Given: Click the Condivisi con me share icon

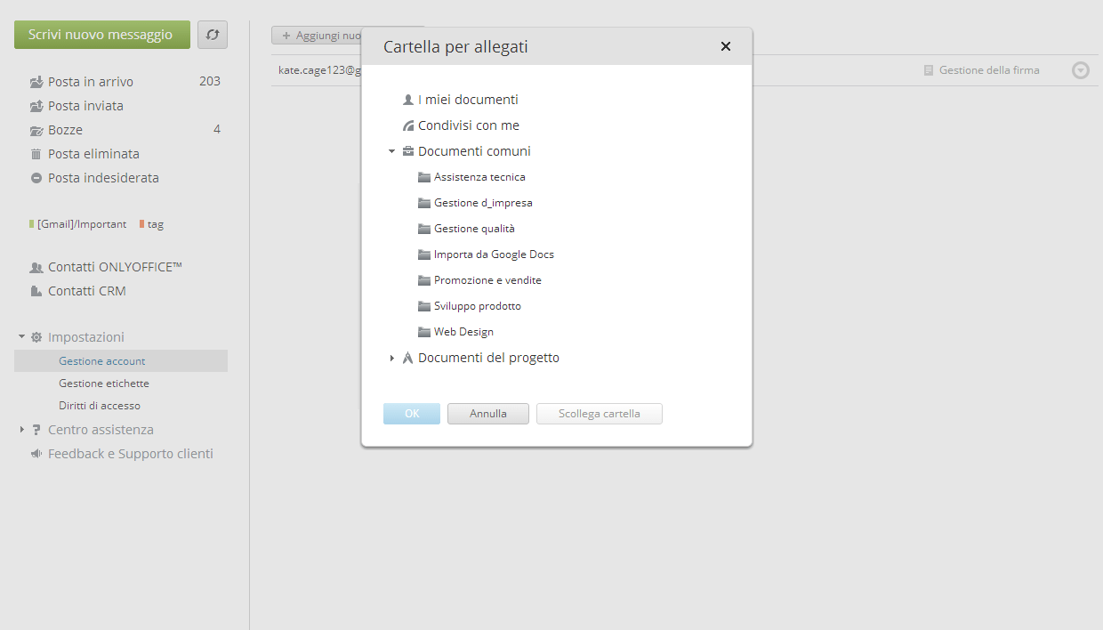Looking at the screenshot, I should coord(408,125).
